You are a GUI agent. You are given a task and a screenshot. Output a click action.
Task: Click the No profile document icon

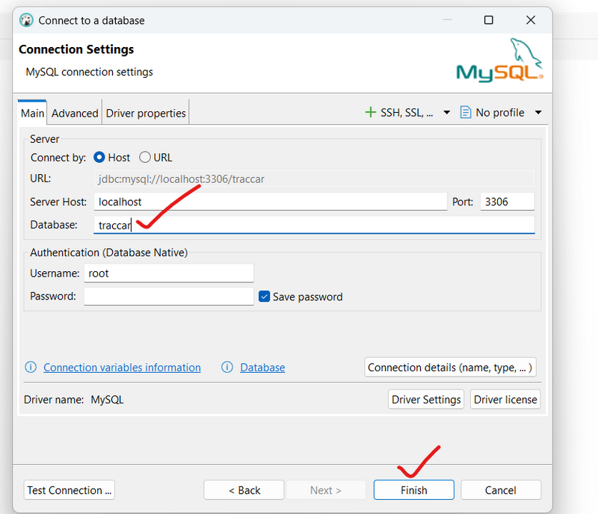coord(465,113)
